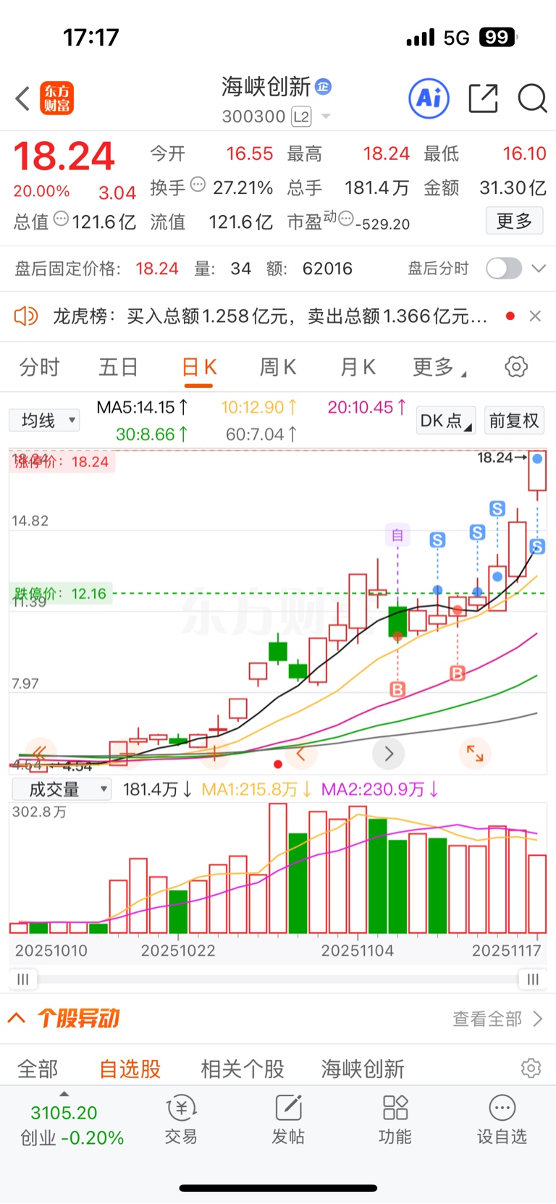The image size is (556, 1204).
Task: Tap the 涨停价: 18.24 label
Action: coord(62,462)
